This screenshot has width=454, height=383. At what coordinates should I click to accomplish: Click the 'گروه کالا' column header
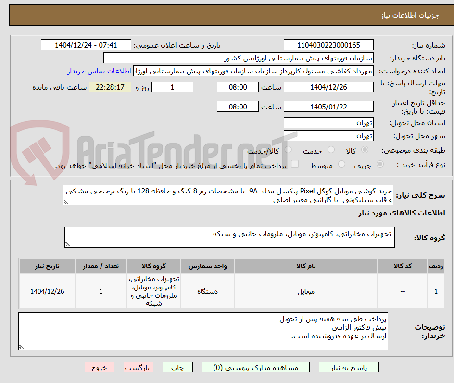tap(154, 266)
